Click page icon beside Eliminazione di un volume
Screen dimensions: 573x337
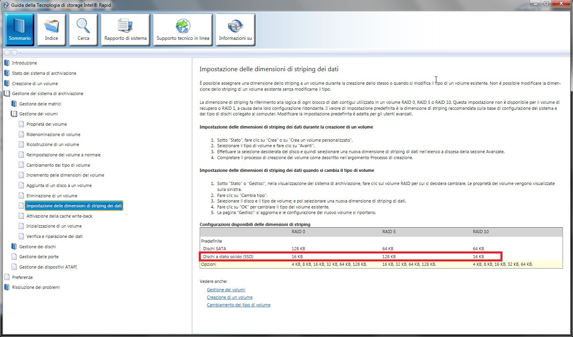pos(22,196)
